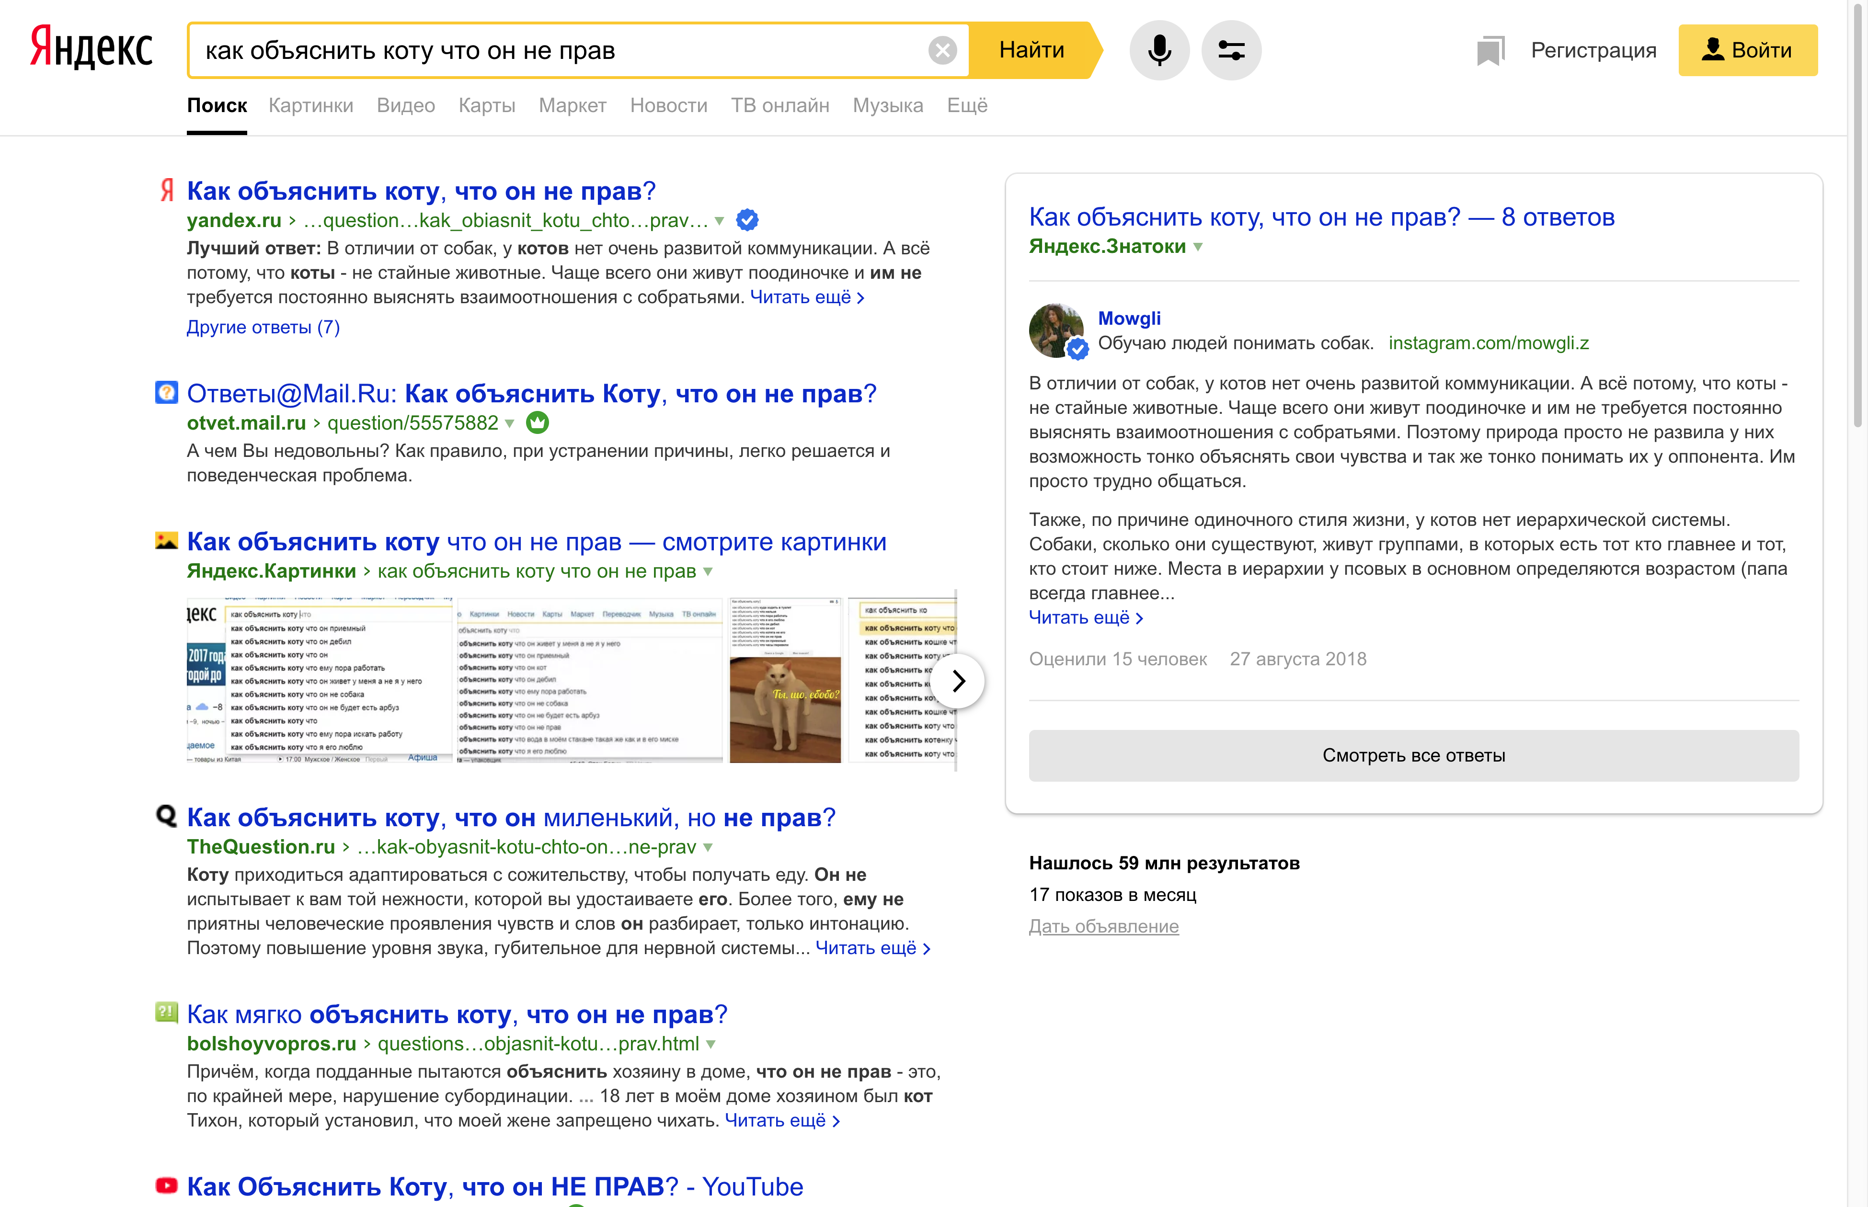Click the verified badge next to yandex.ru result
1868x1207 pixels.
click(748, 220)
